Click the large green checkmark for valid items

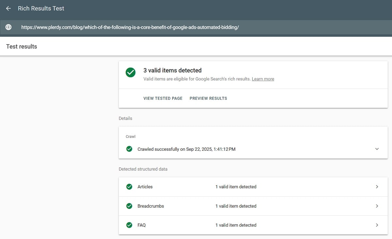point(130,73)
